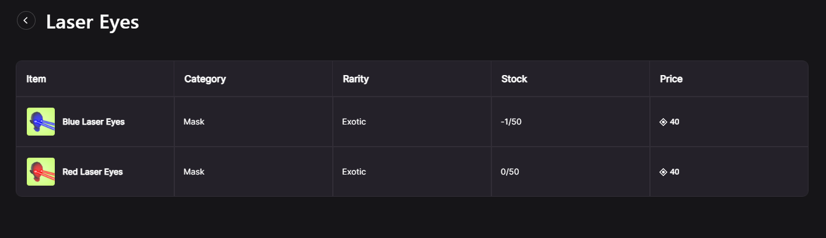
Task: Click Exotic rarity in Red Laser Eyes row
Action: (354, 172)
